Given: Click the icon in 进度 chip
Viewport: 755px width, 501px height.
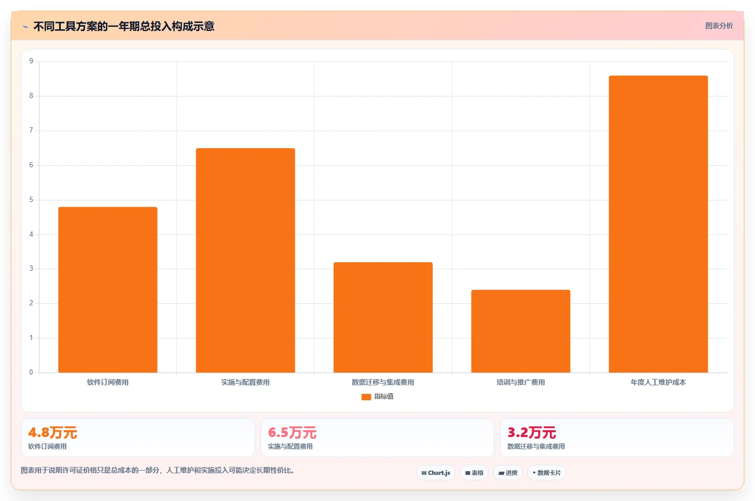Looking at the screenshot, I should 501,473.
